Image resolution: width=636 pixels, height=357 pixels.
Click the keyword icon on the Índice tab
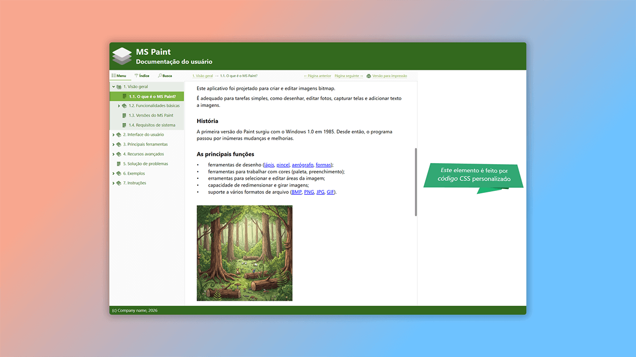(137, 76)
